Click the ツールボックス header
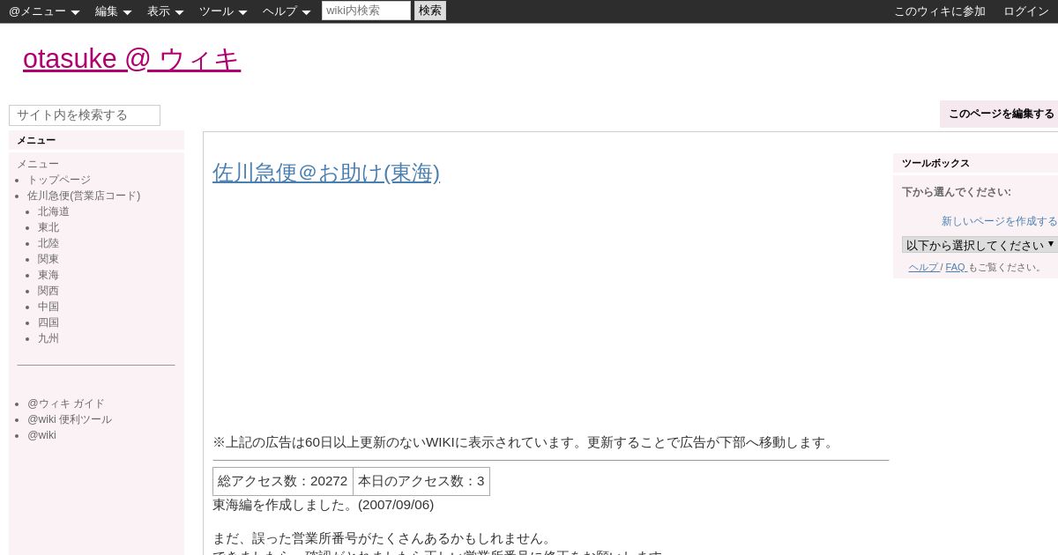 [975, 163]
